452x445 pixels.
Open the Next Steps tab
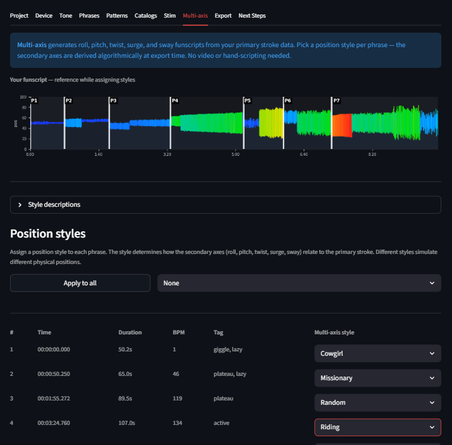[252, 16]
